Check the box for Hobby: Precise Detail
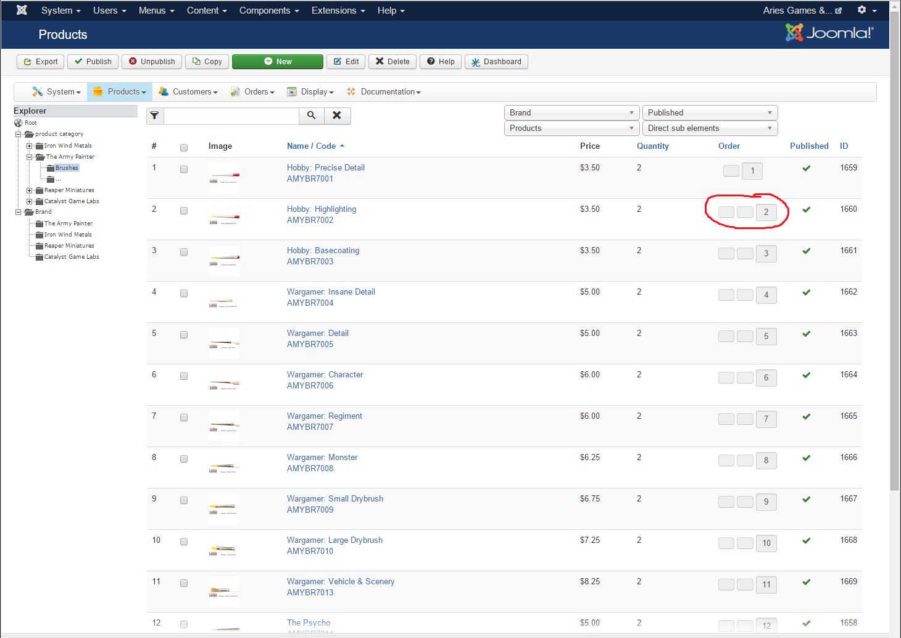The image size is (901, 638). coord(184,169)
